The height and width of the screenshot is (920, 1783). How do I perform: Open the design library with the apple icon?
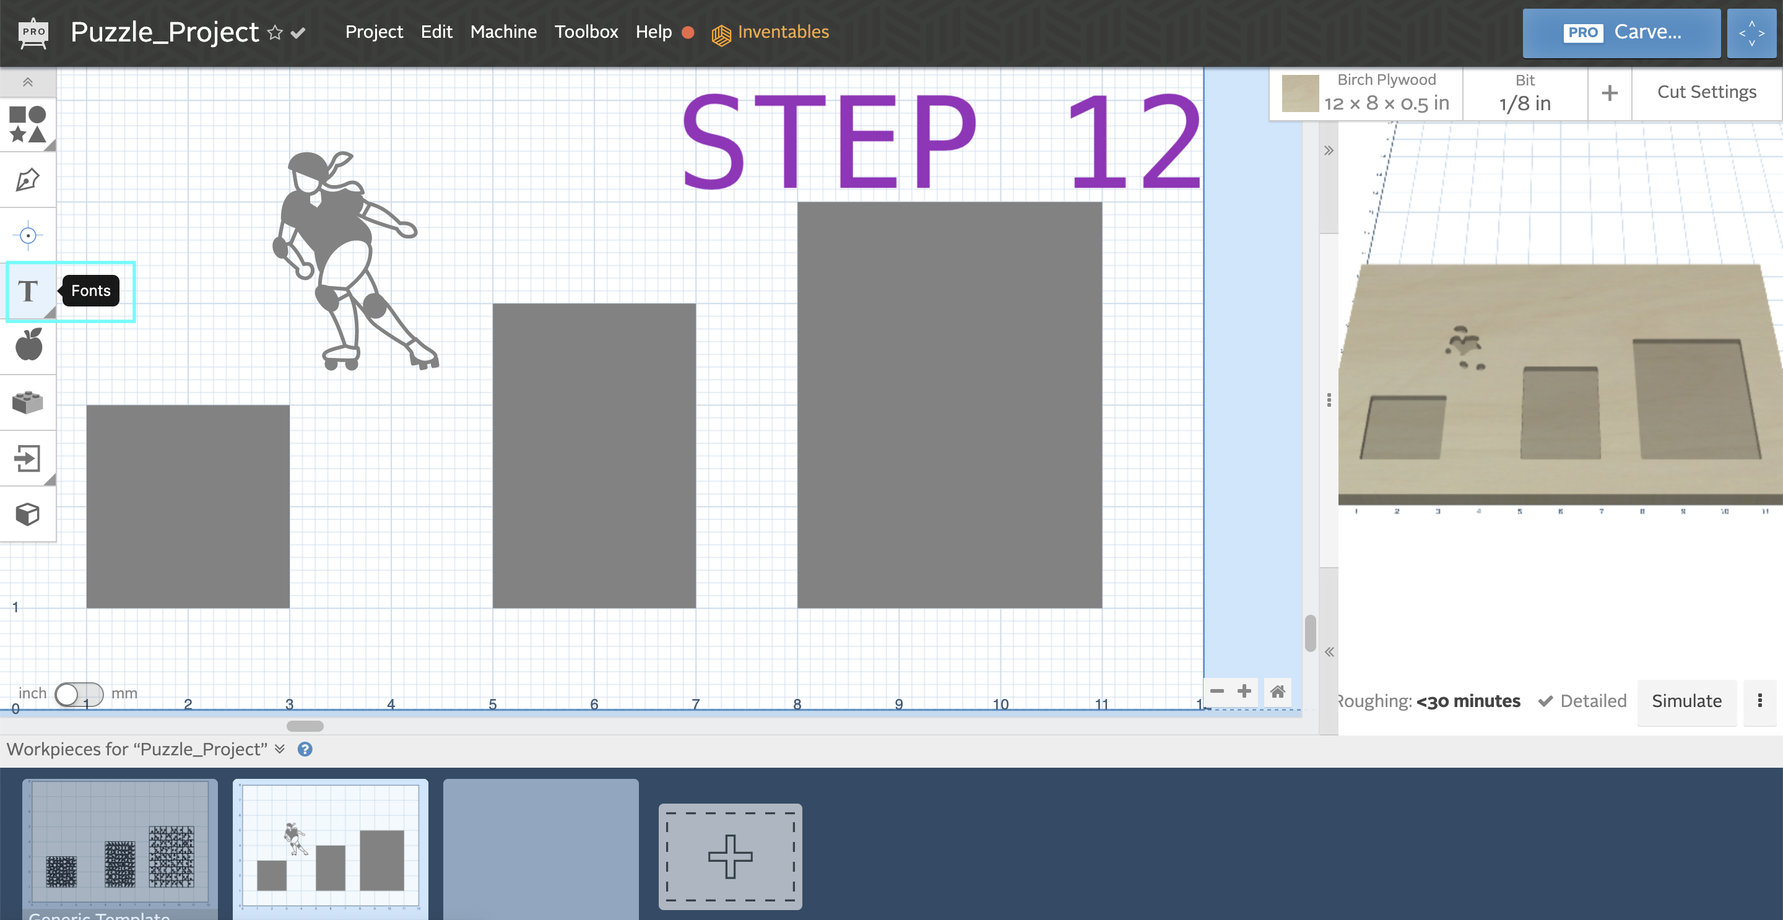coord(28,345)
